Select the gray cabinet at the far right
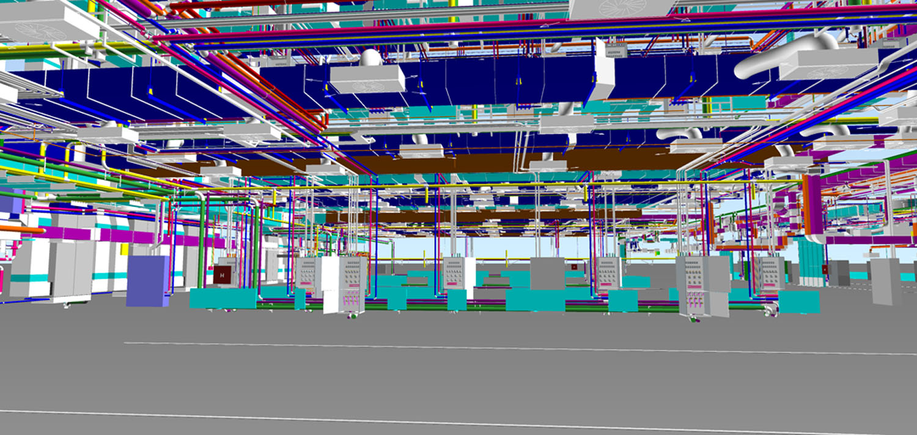The height and width of the screenshot is (435, 917). click(885, 280)
